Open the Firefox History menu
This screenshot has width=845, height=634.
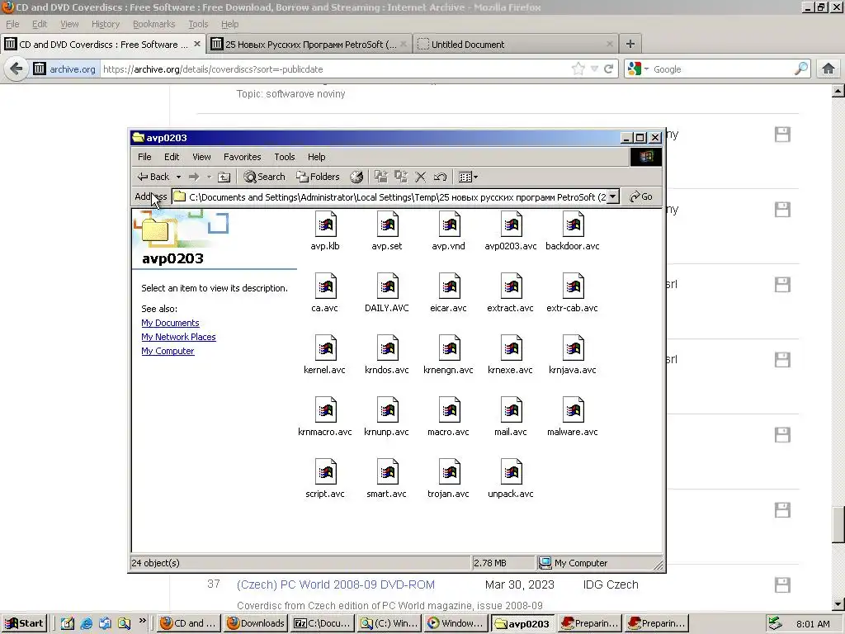point(106,24)
